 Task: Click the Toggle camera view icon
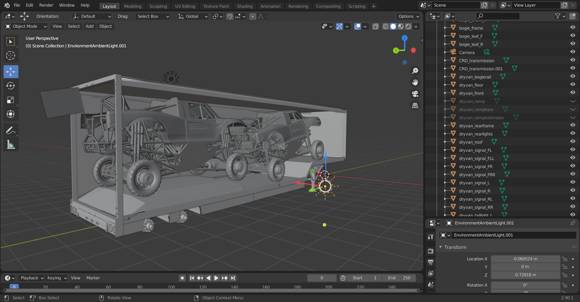click(415, 94)
